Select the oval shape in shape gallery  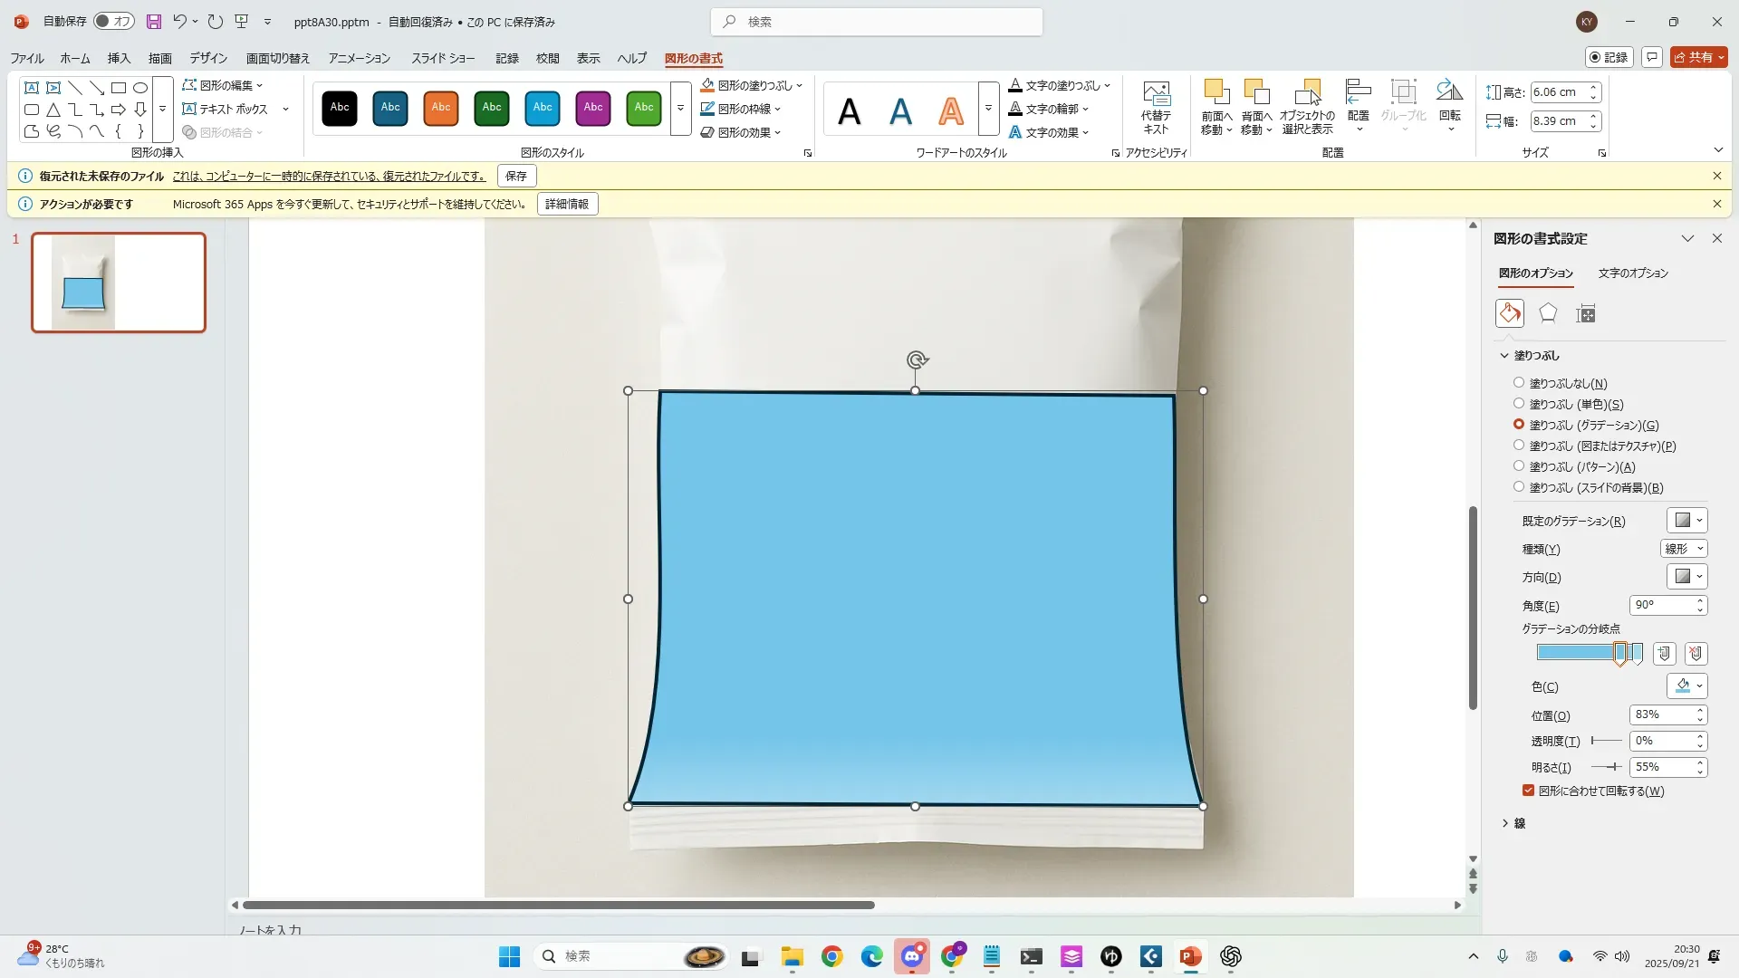(x=140, y=88)
